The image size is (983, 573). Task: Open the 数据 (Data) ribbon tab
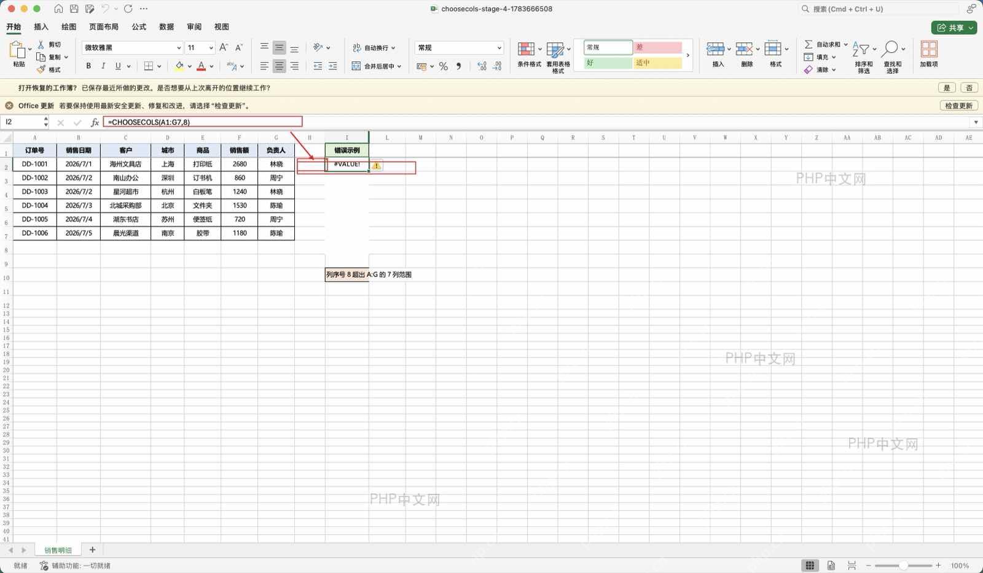click(x=166, y=27)
